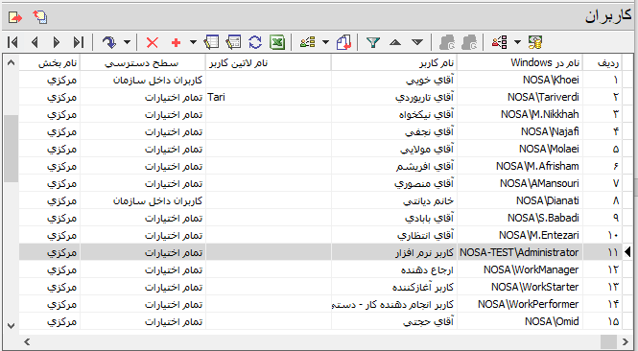Select the NOSA\M.Entezari cell
The image size is (638, 351).
pyautogui.click(x=520, y=235)
